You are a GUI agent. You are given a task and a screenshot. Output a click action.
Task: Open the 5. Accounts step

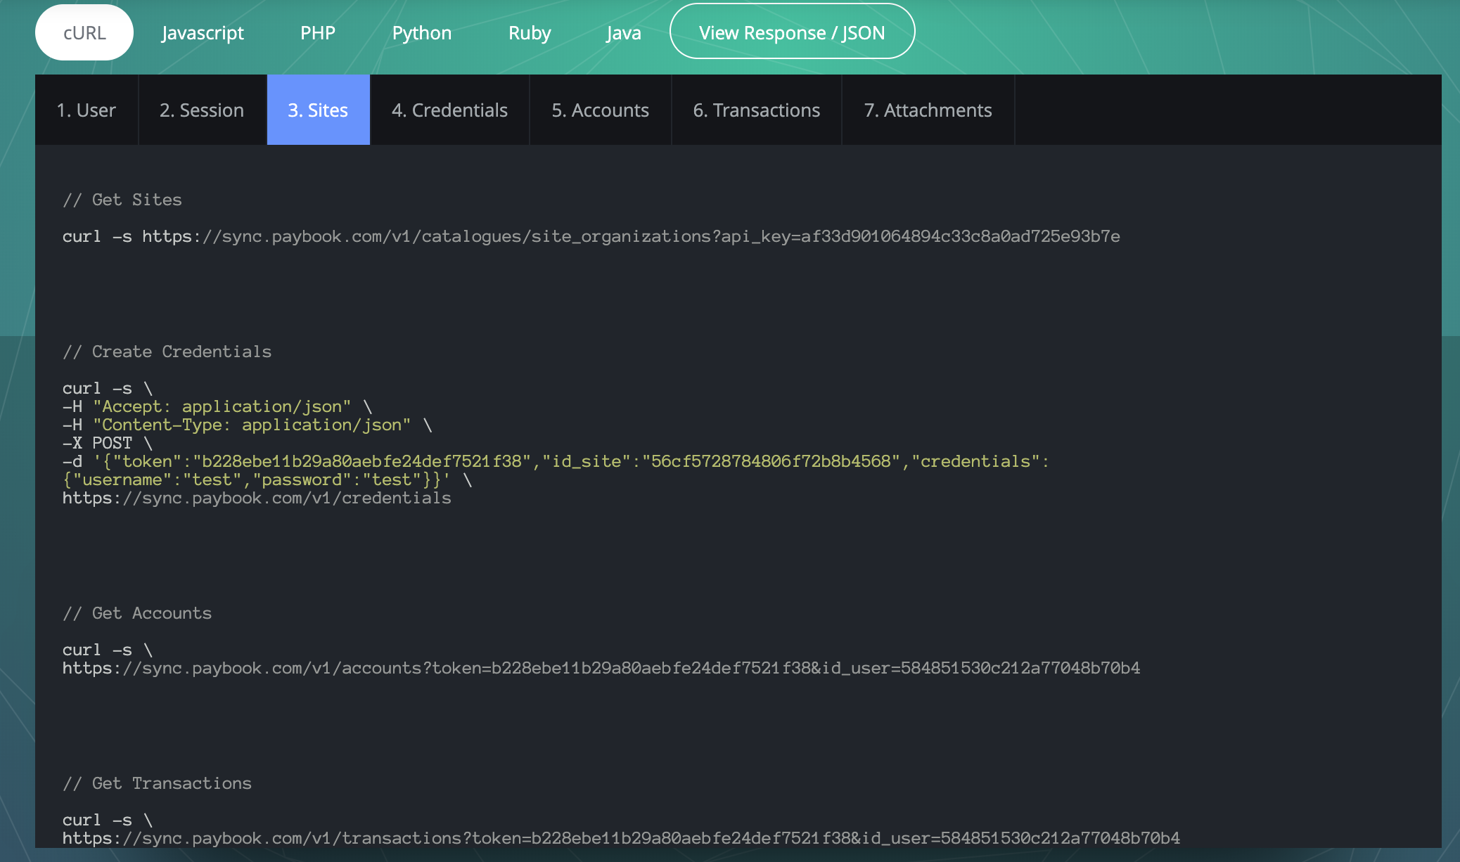coord(600,110)
